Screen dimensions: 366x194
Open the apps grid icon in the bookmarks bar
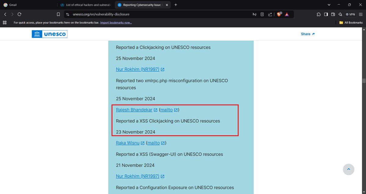pos(5,23)
